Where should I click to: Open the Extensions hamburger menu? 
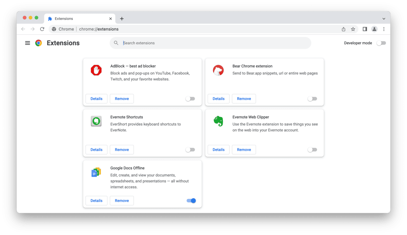coord(27,43)
